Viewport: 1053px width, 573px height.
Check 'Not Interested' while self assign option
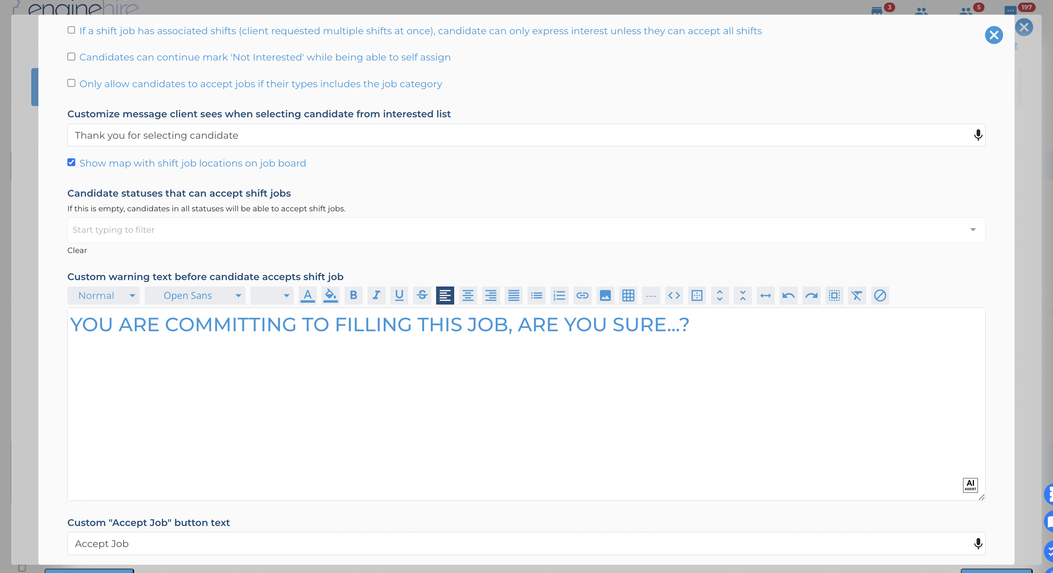71,57
